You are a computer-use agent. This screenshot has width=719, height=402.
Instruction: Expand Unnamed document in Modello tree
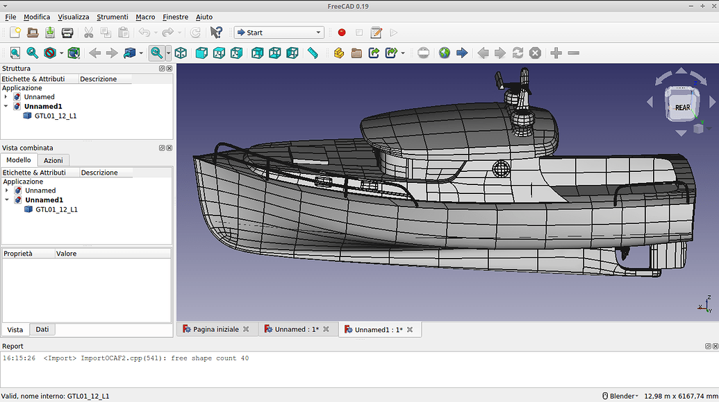click(x=6, y=190)
